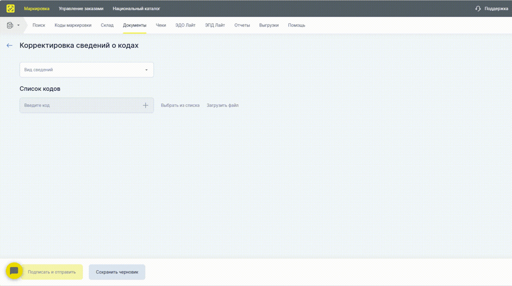512x286 pixels.
Task: Click into the Введите код input field
Action: (x=80, y=105)
